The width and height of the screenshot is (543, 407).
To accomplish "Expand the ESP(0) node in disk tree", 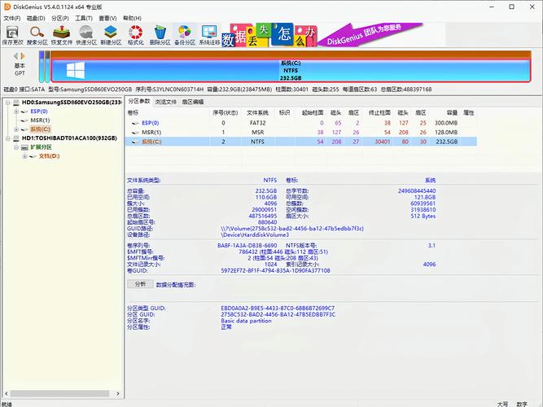I will [16, 112].
